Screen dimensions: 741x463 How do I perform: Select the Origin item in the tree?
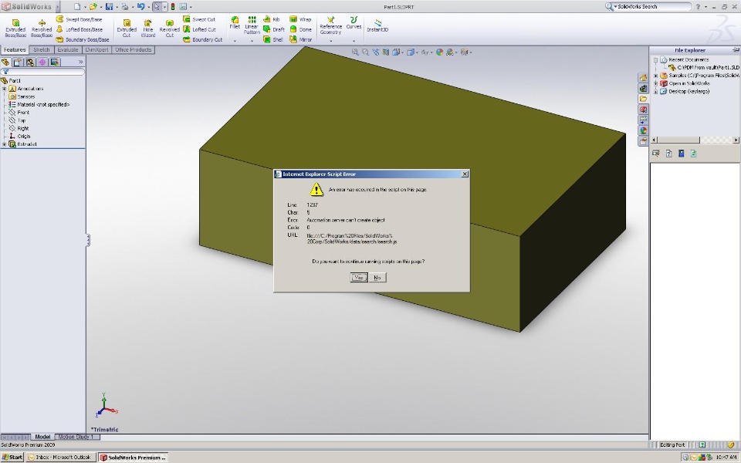click(20, 136)
